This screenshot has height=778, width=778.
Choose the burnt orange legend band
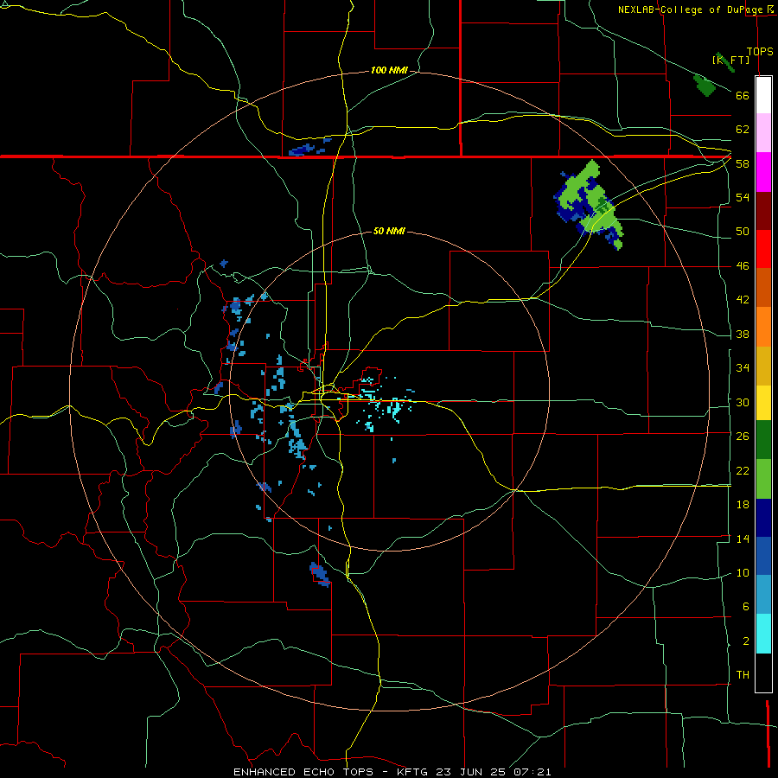[763, 288]
